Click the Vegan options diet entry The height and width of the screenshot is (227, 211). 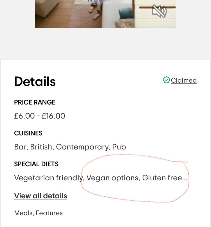tap(112, 178)
